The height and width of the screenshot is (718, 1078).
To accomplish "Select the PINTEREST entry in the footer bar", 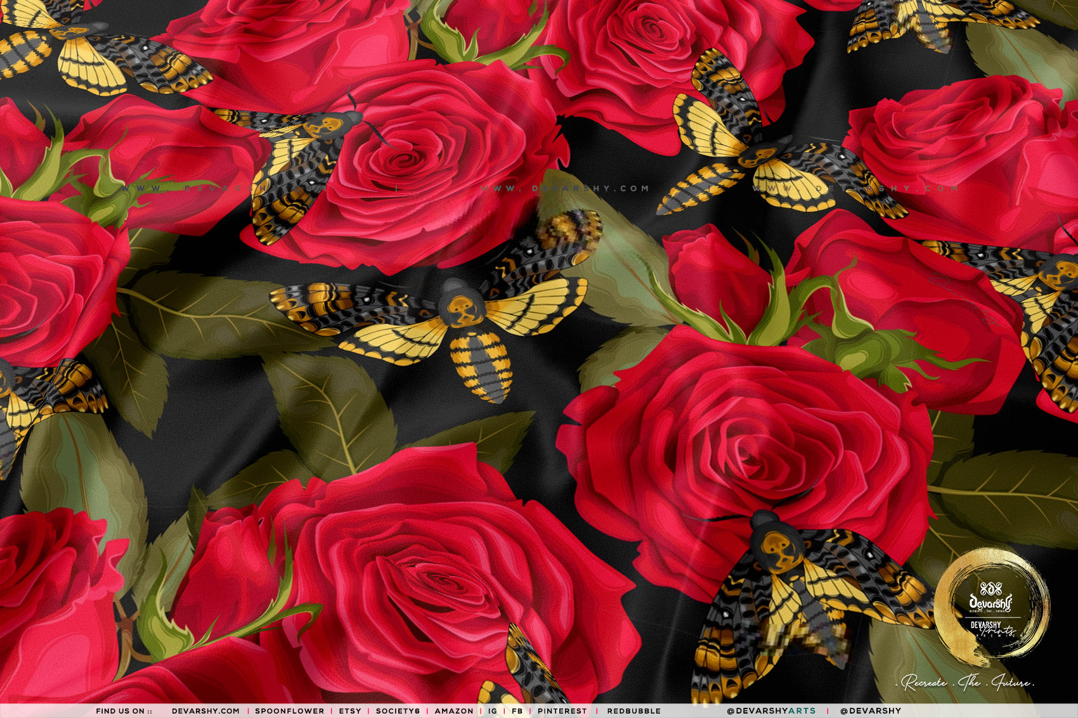I will coord(561,711).
